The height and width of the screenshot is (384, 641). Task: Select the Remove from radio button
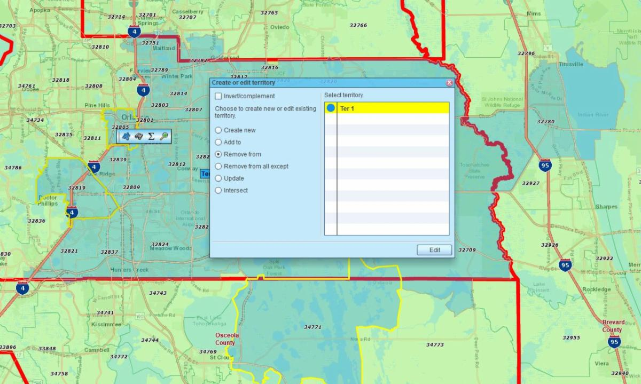[218, 154]
